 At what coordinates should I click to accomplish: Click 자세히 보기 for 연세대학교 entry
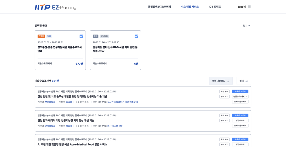pyautogui.click(x=240, y=115)
